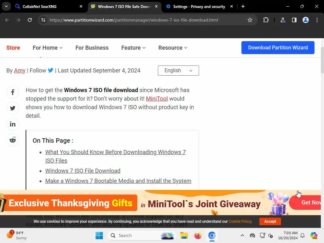Open Windows Start menu
The image size is (324, 243).
coord(99,235)
